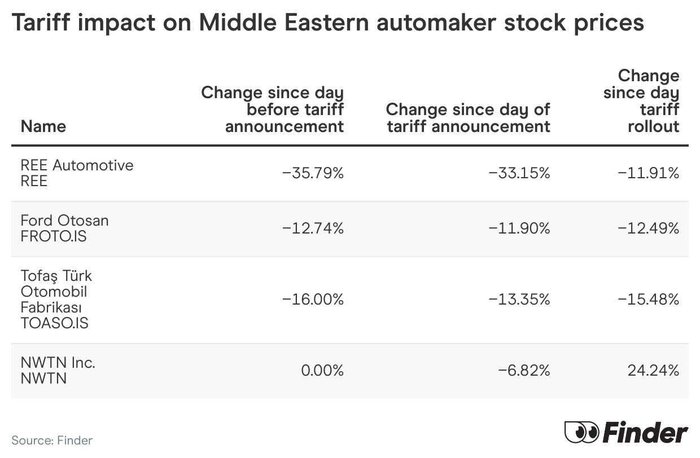Image resolution: width=700 pixels, height=458 pixels.
Task: Select the Ford Otosan FROTO.IS cell
Action: pos(64,228)
